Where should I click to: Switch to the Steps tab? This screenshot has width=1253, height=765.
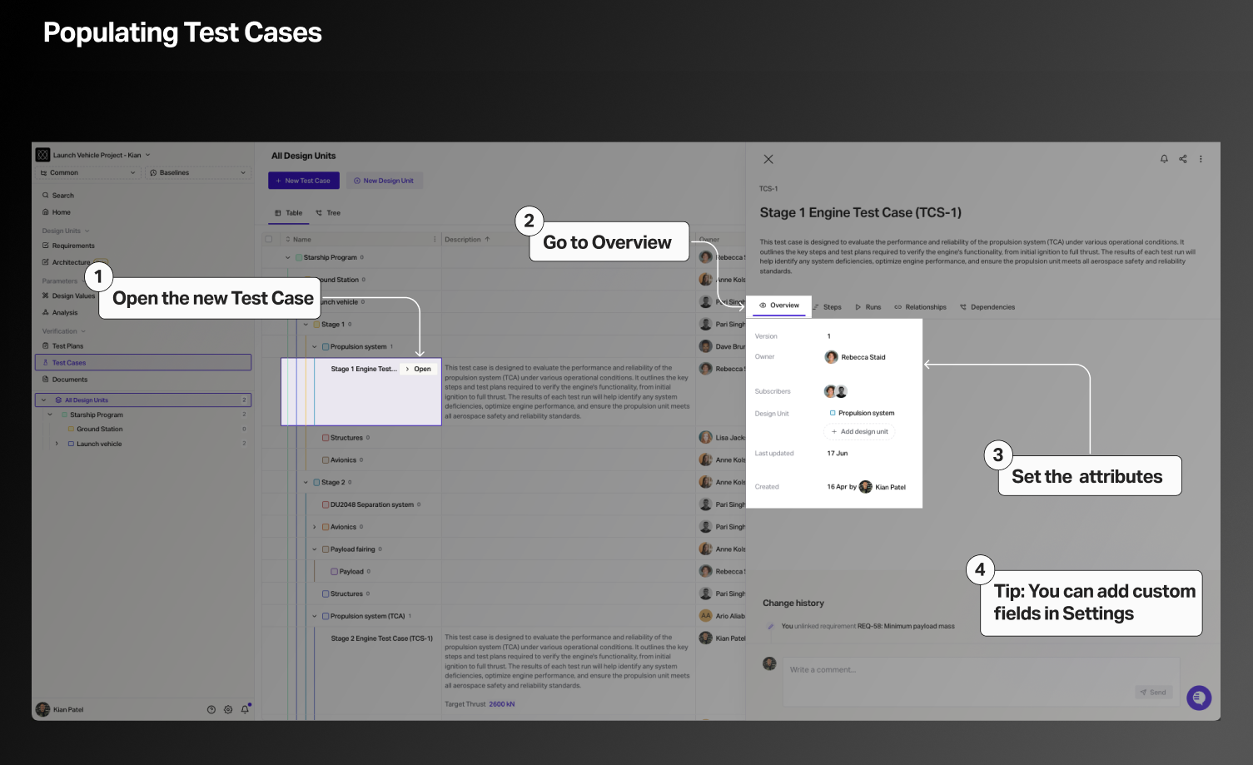[x=828, y=307]
